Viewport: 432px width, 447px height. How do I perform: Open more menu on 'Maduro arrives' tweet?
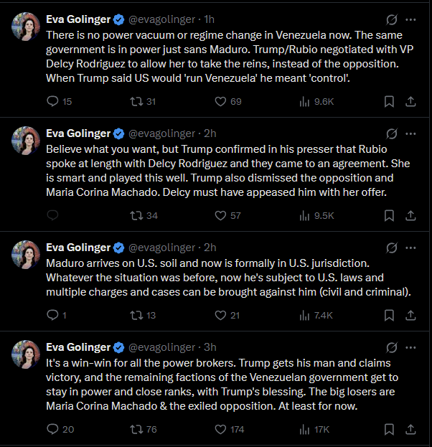click(x=410, y=248)
